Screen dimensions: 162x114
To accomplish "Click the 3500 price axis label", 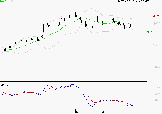I will tap(157, 45).
